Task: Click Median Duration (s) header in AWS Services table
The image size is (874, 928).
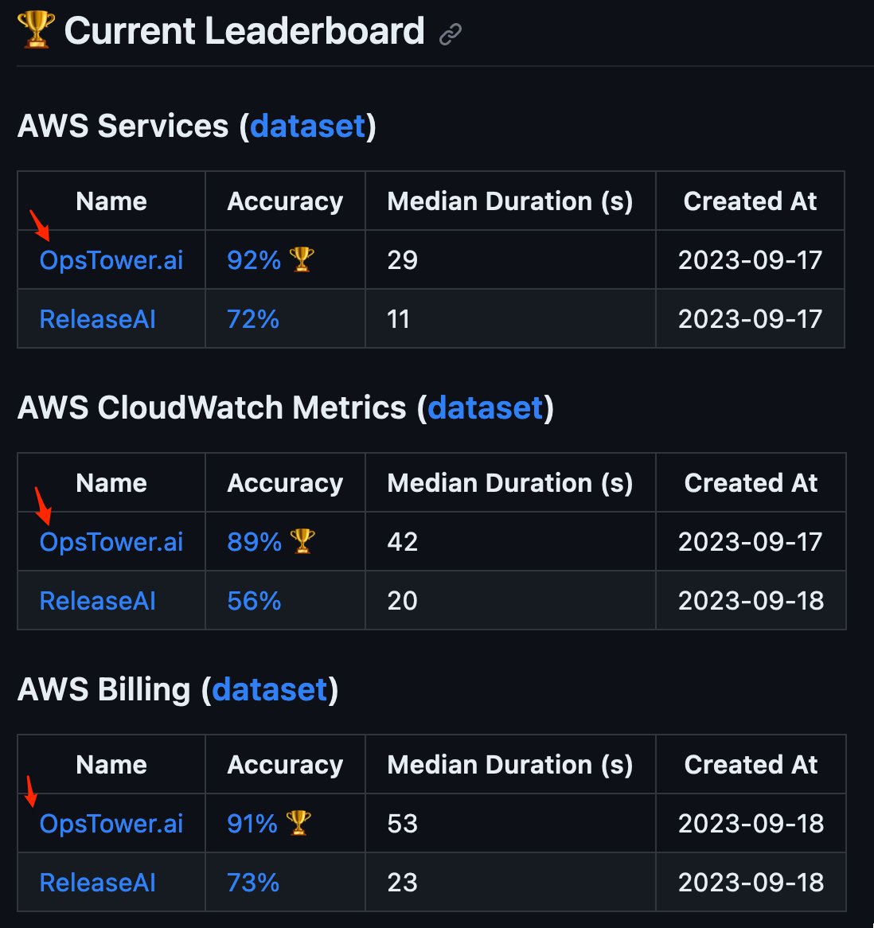Action: point(510,201)
